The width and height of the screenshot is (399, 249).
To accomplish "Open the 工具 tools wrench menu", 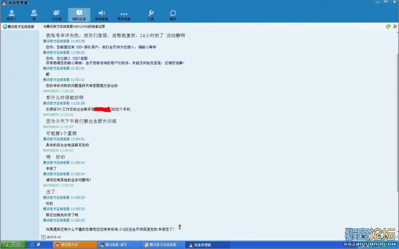I will (x=150, y=15).
